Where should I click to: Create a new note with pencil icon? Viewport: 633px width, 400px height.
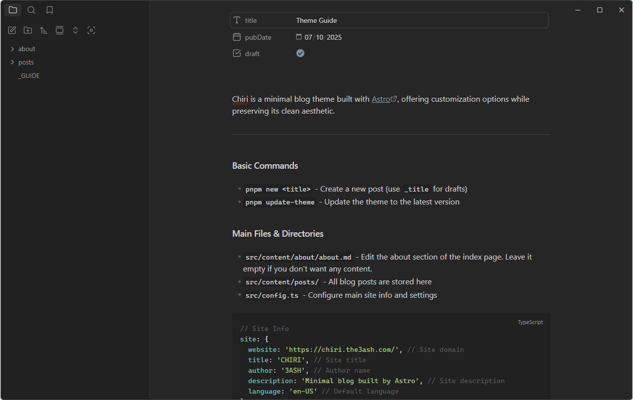click(12, 30)
